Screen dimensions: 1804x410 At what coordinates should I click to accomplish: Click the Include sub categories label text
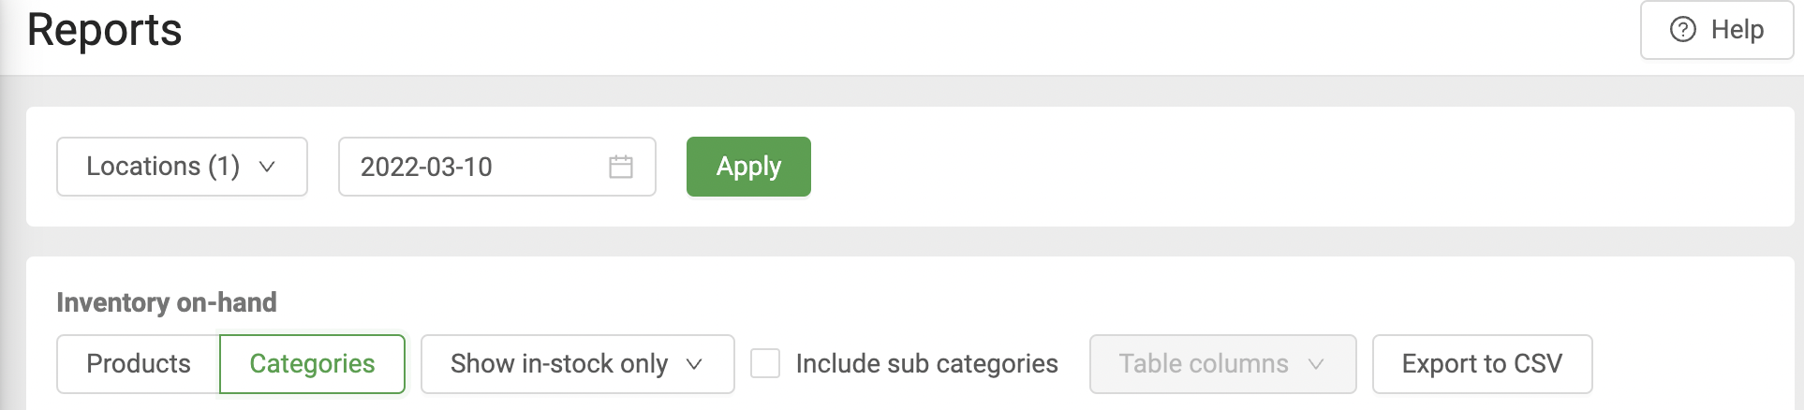926,363
